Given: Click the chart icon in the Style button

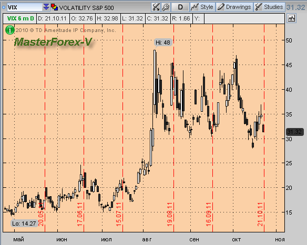Looking at the screenshot, I should (195, 7).
